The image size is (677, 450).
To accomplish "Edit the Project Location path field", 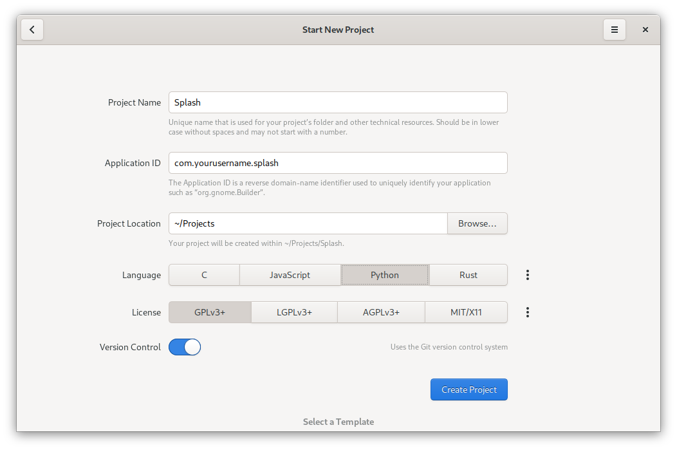I will (x=308, y=223).
